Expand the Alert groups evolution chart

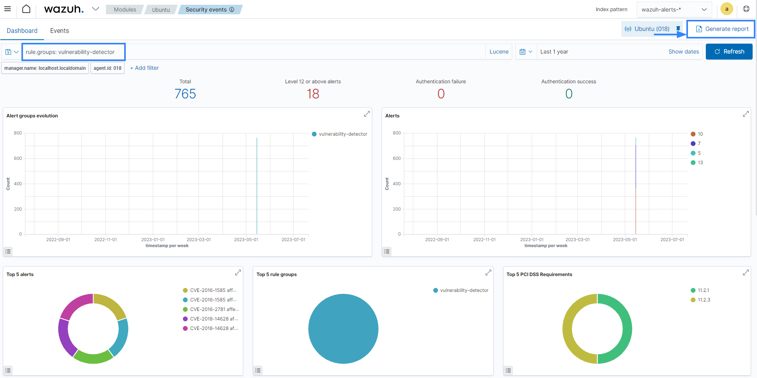[x=367, y=114]
